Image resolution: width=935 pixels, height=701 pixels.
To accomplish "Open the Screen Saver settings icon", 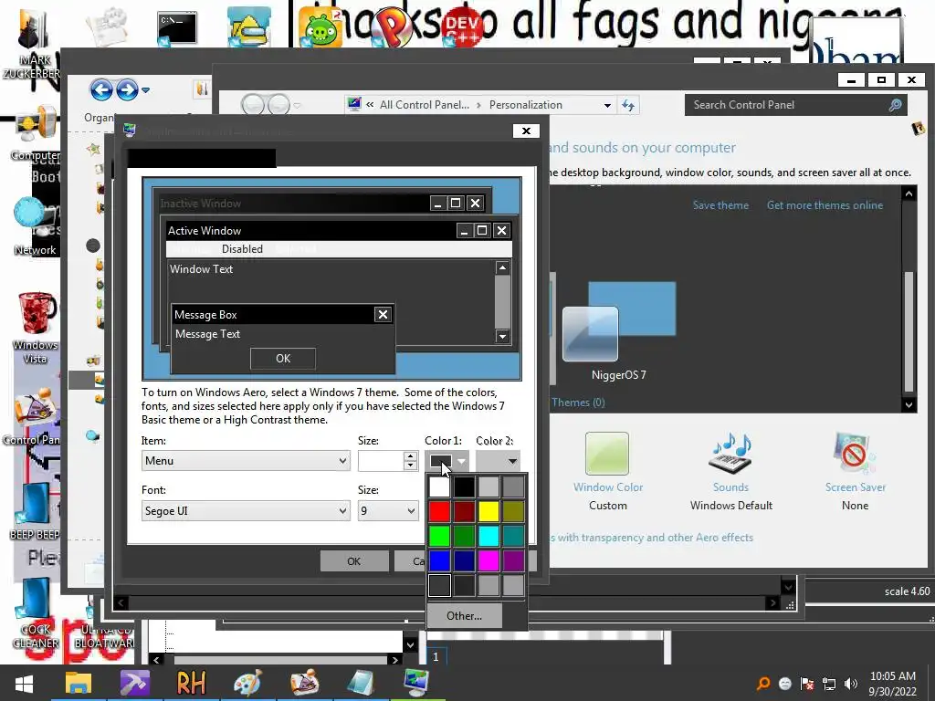I will coord(855,455).
